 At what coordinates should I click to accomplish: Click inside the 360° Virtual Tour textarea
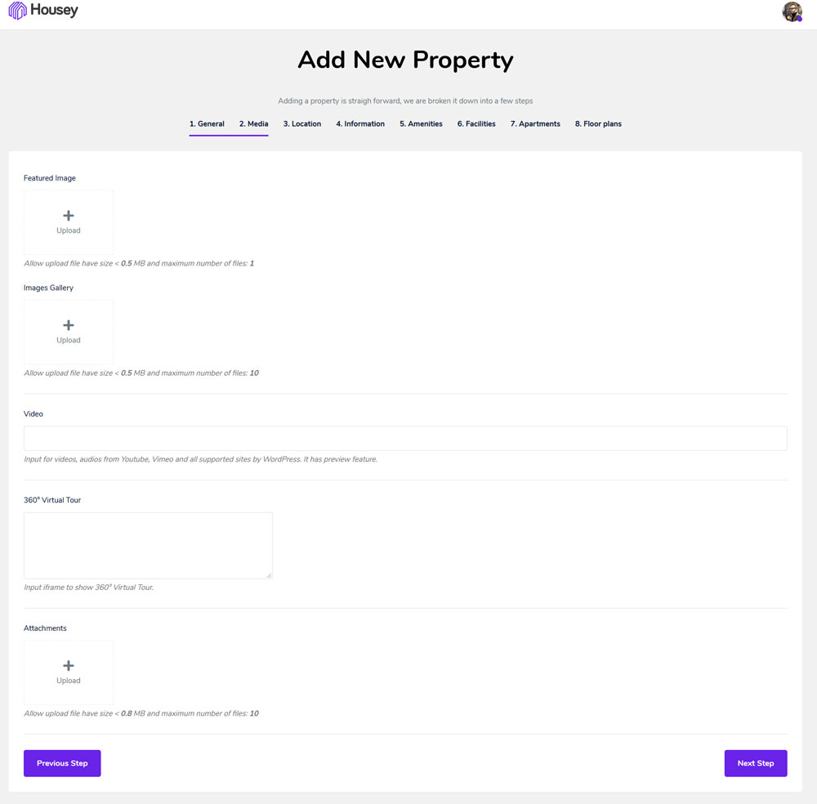point(148,546)
